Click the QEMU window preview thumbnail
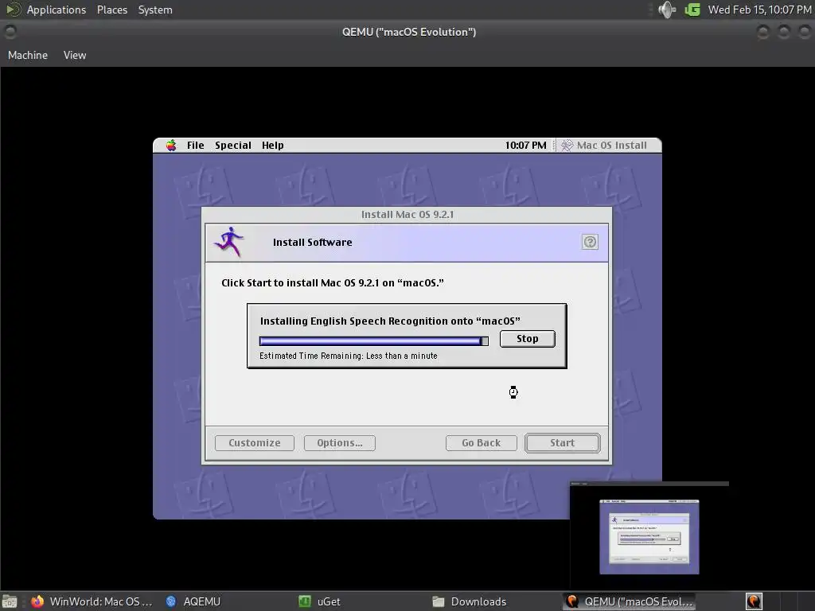 [649, 536]
